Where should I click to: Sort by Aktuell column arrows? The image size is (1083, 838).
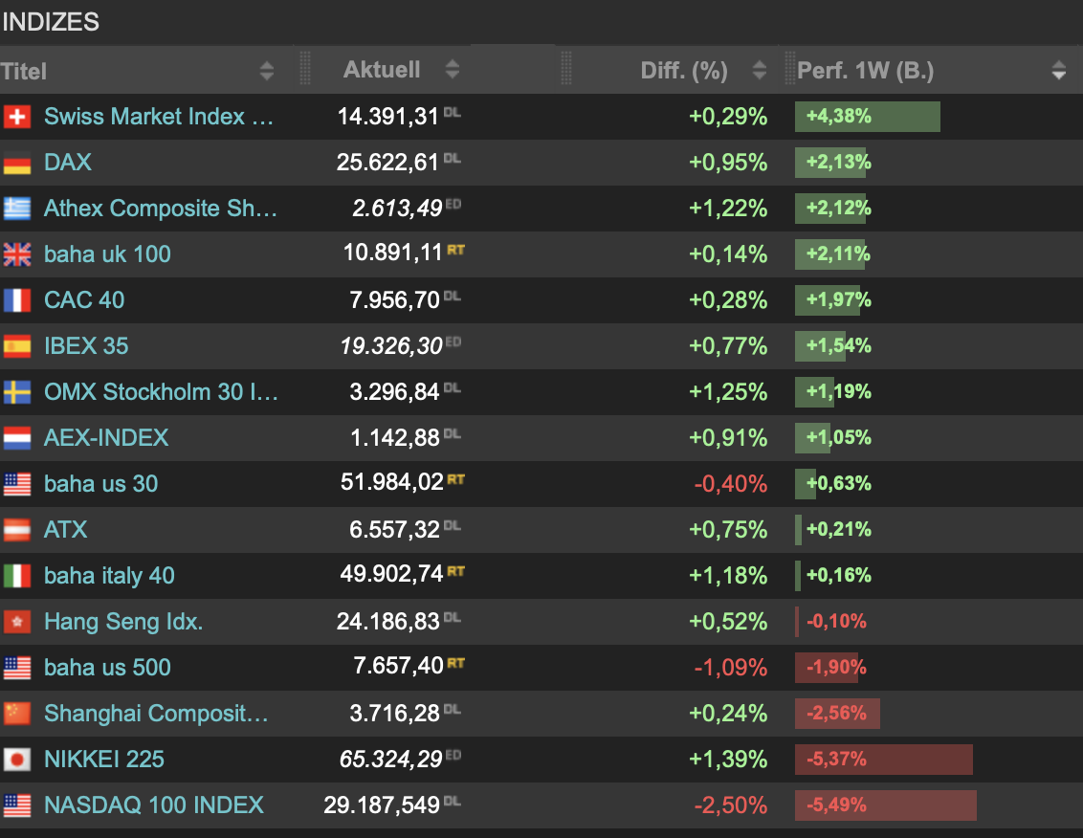(x=453, y=69)
